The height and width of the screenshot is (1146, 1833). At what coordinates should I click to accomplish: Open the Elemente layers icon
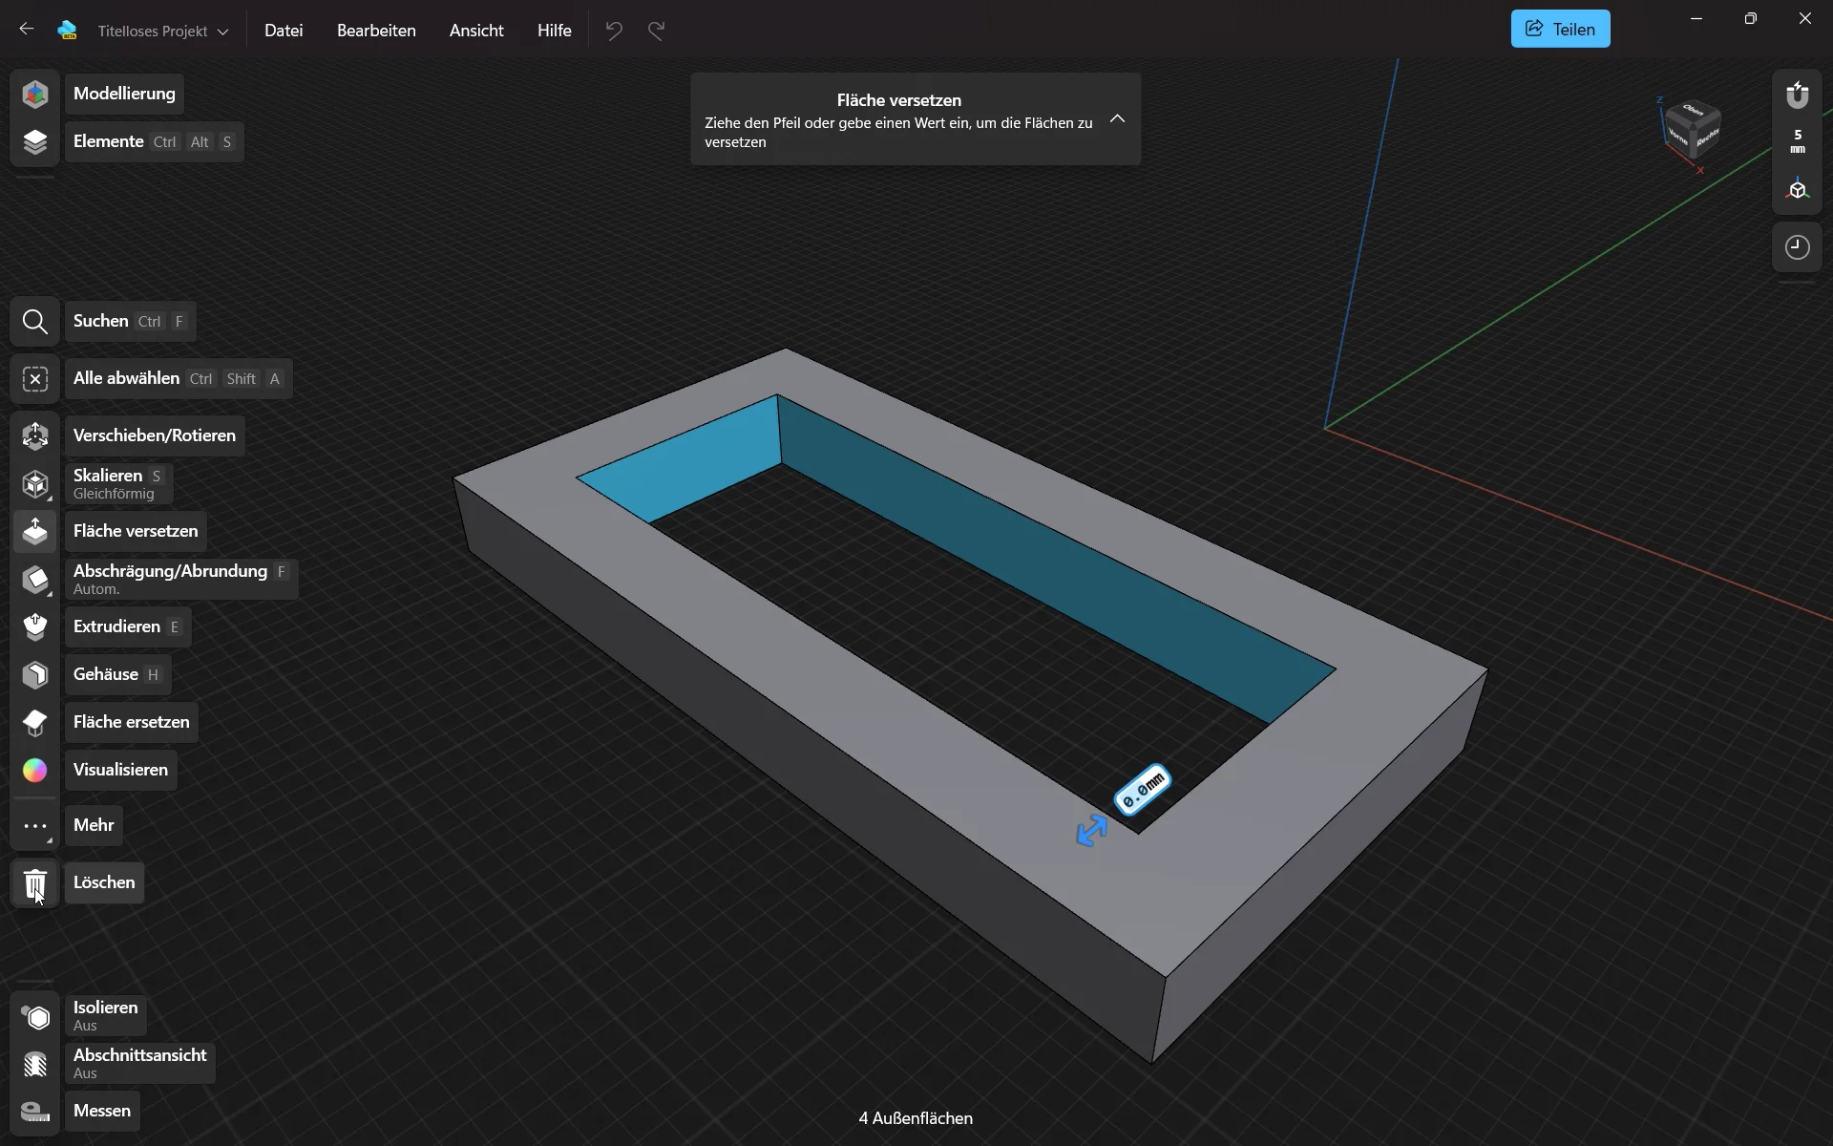tap(35, 141)
